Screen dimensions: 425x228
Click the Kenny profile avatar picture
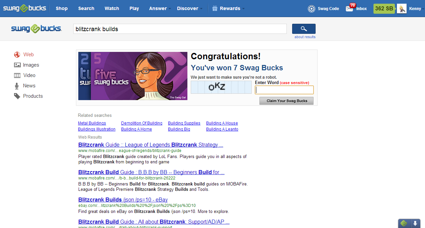[x=402, y=9]
